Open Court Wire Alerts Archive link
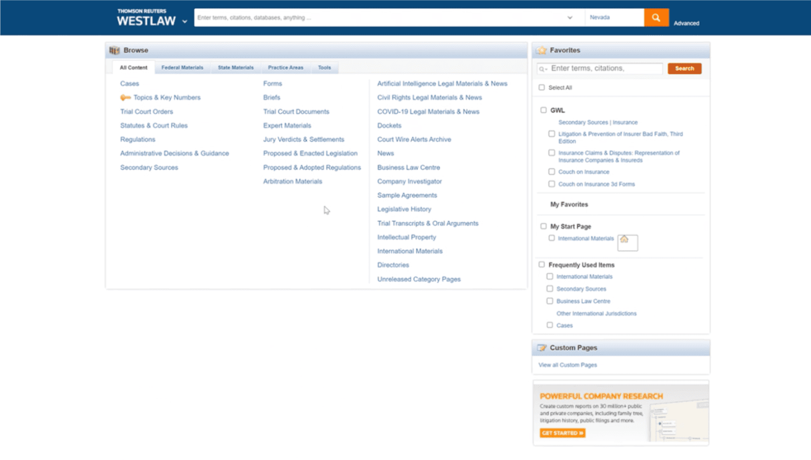 click(x=414, y=140)
